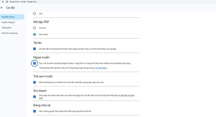Open the Cài đặt chung section
216x117 pixels.
tap(12, 17)
